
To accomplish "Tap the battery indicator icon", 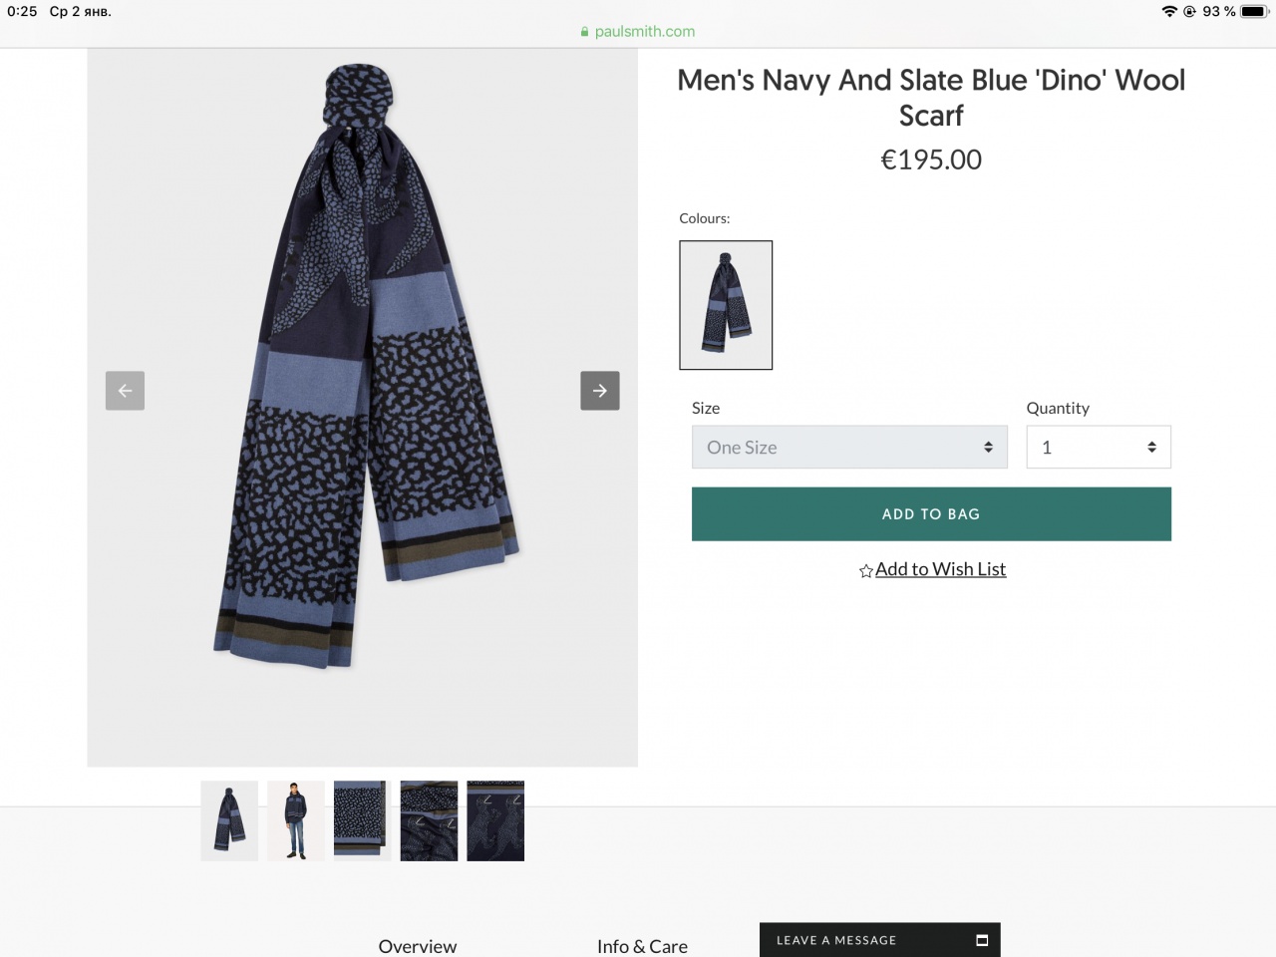I will pyautogui.click(x=1254, y=11).
